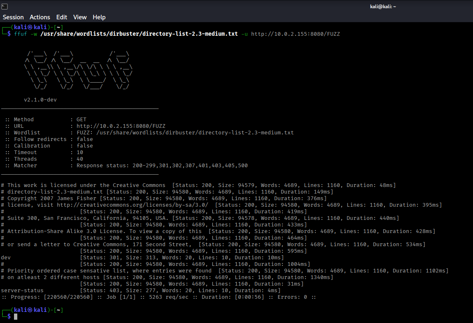Click the server-status result with status 403
The height and width of the screenshot is (323, 473).
point(140,291)
